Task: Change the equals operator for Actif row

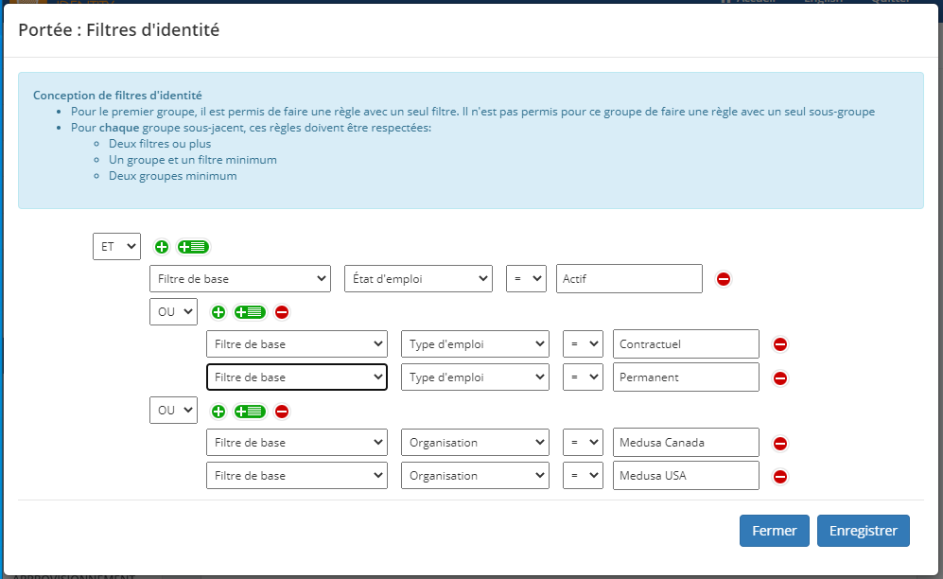Action: click(x=526, y=279)
